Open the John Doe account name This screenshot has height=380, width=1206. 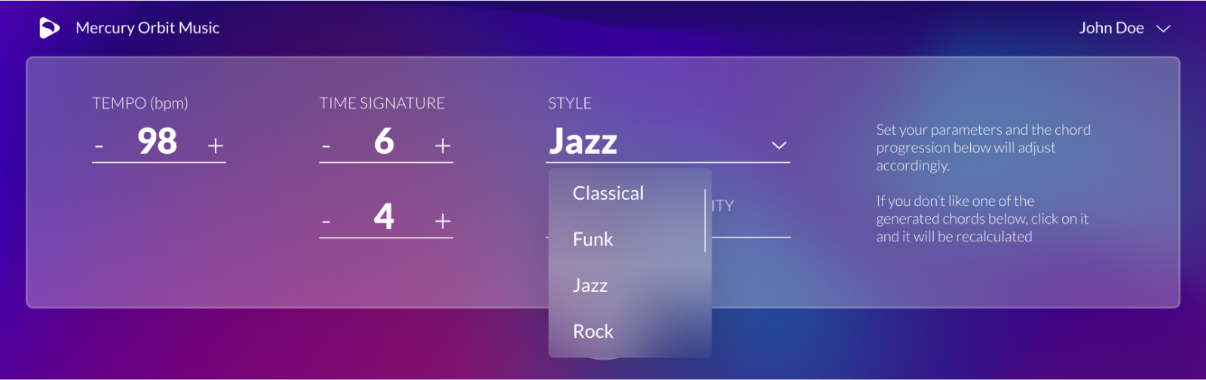1111,28
